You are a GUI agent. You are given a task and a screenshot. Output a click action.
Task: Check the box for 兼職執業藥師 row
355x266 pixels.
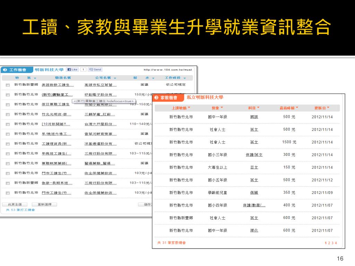tap(8, 163)
